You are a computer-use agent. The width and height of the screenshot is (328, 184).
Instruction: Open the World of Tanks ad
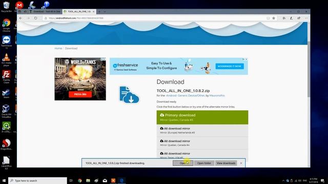(80, 79)
